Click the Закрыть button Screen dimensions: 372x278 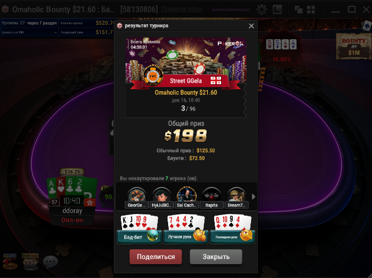pos(216,257)
